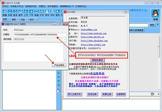162x112 pixels.
Task: Open the 发布电子书(Y) menu
Action: [17, 6]
